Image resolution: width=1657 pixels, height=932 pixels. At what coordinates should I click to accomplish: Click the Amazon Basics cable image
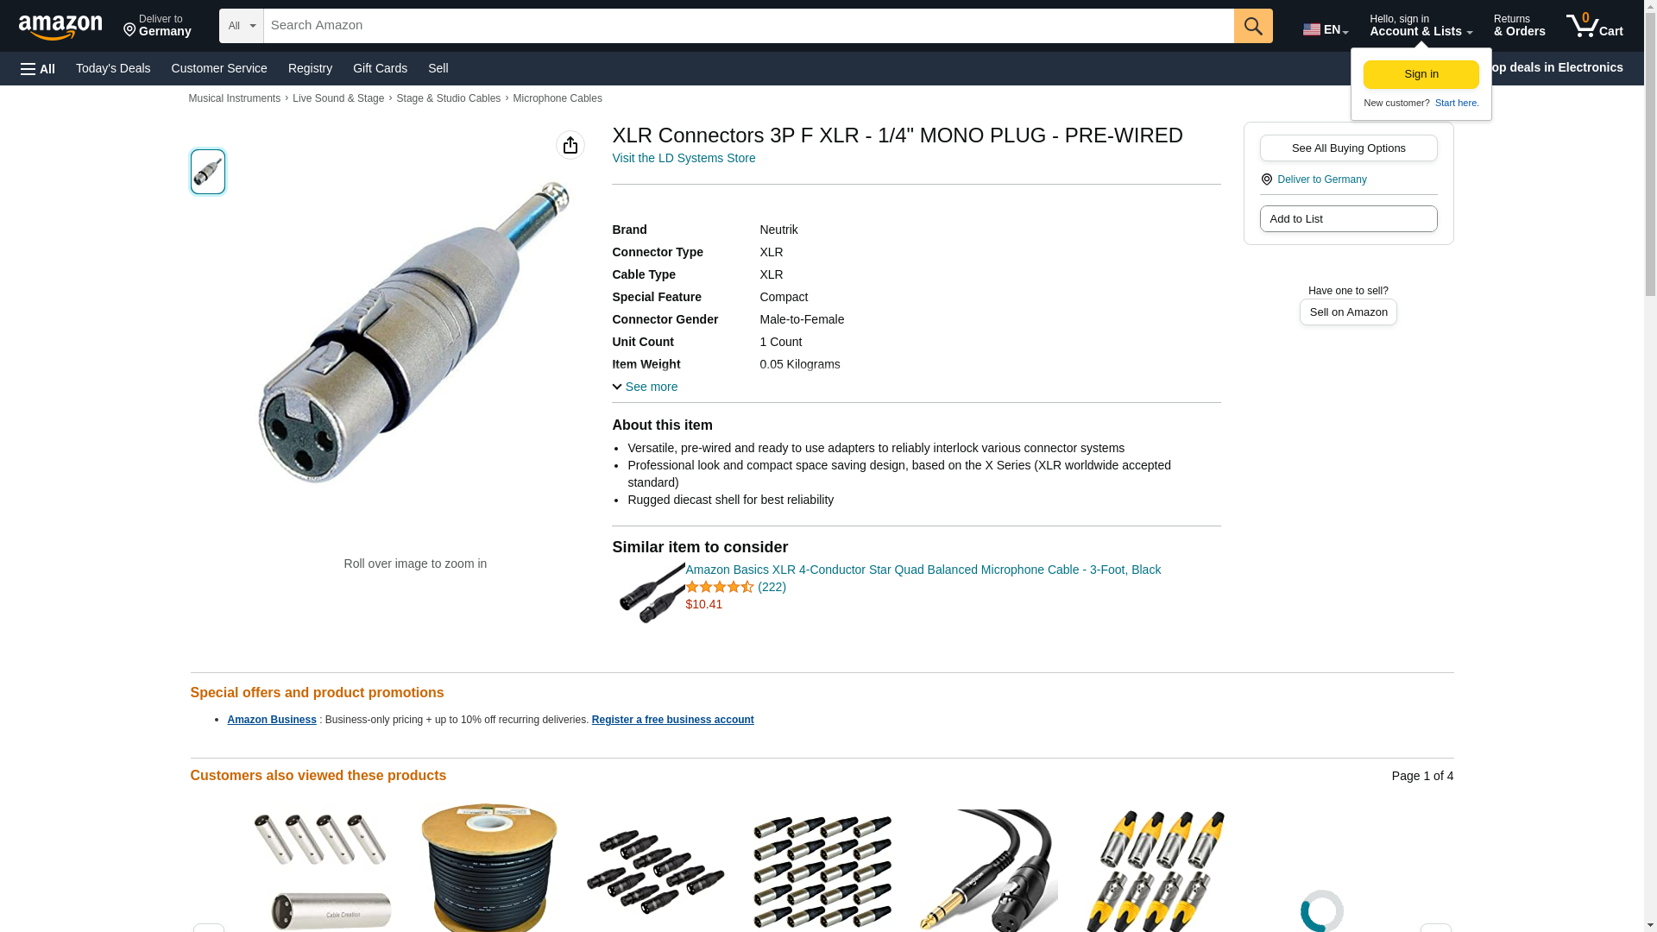[652, 593]
